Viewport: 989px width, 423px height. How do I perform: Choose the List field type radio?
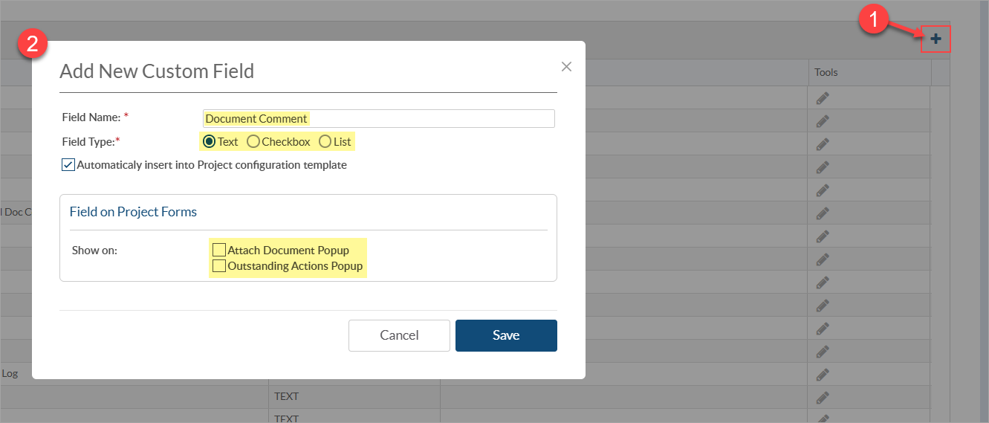click(325, 141)
